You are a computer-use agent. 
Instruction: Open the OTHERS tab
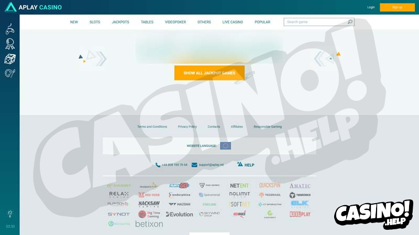coord(204,22)
